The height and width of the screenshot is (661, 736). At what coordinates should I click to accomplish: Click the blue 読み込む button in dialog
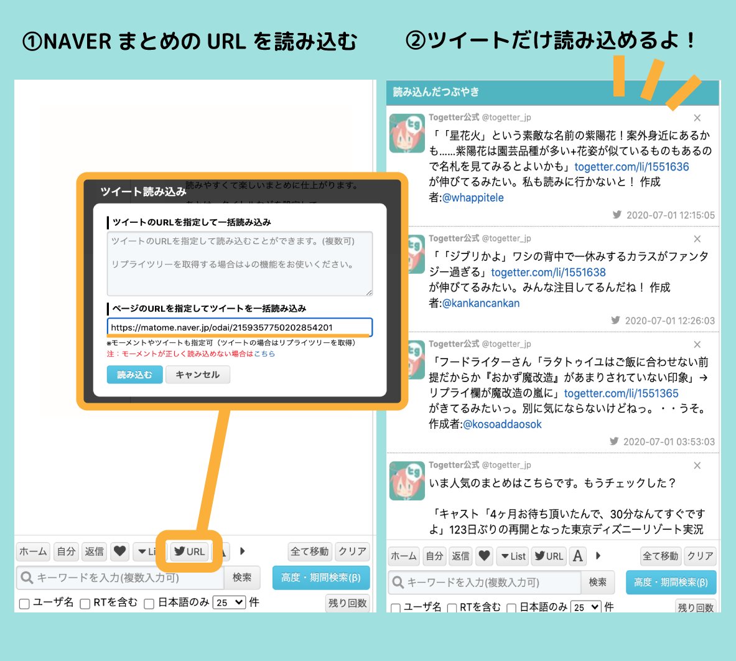(x=135, y=375)
